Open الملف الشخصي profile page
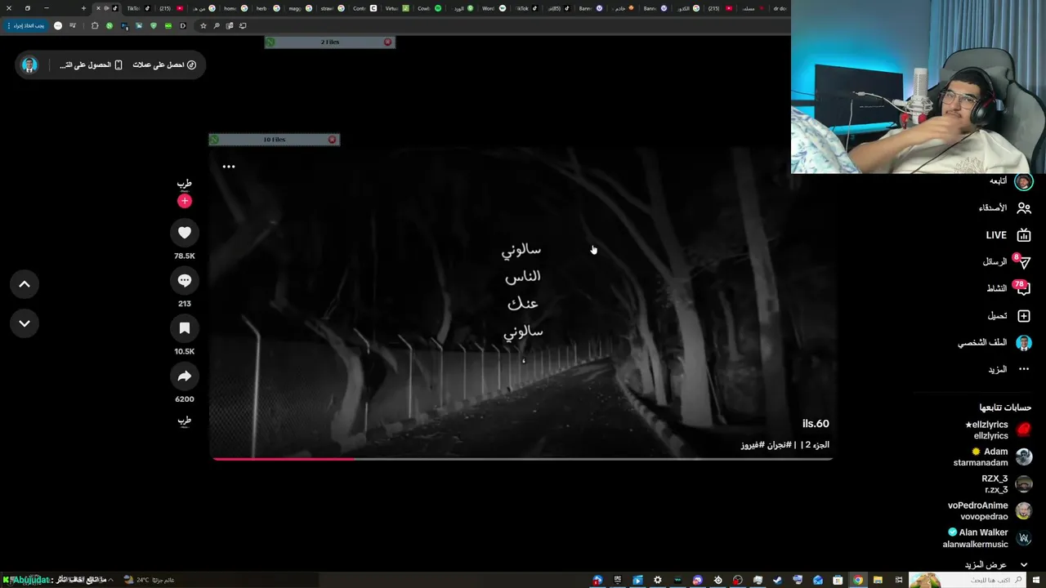Viewport: 1046px width, 588px height. [995, 343]
